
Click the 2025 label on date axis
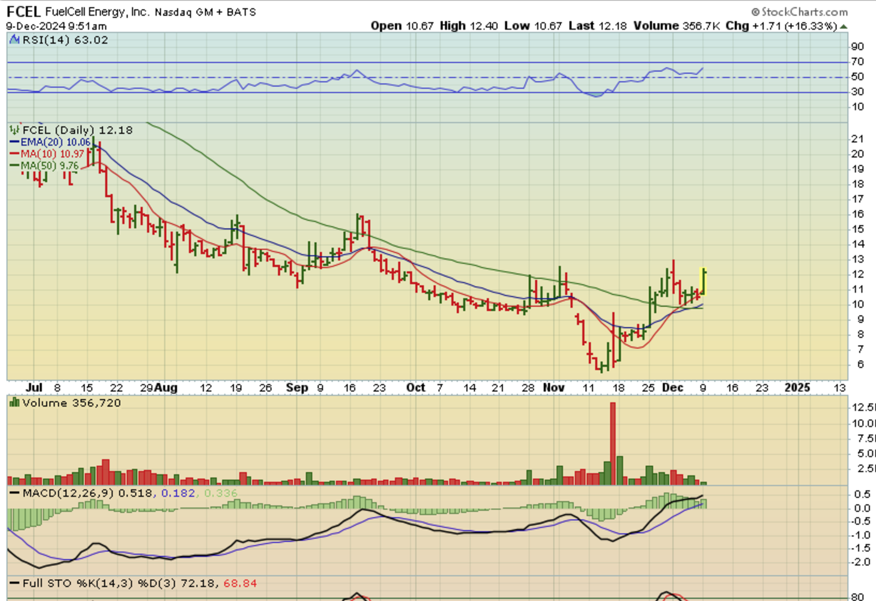tap(797, 388)
